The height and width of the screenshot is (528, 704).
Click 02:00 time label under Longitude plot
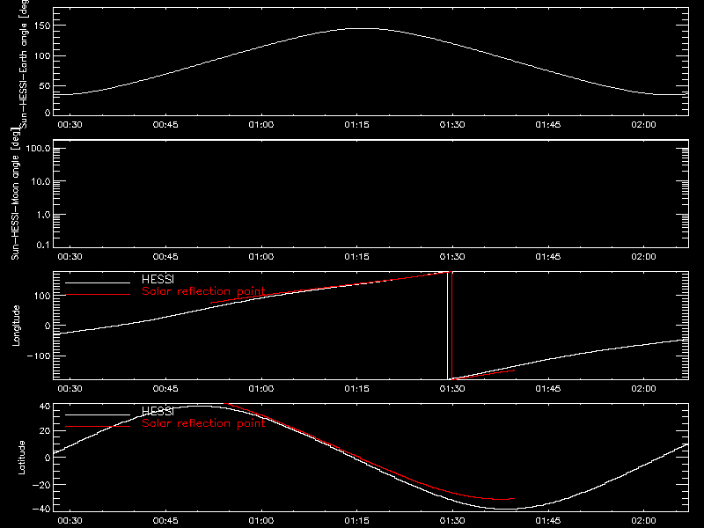tap(644, 389)
